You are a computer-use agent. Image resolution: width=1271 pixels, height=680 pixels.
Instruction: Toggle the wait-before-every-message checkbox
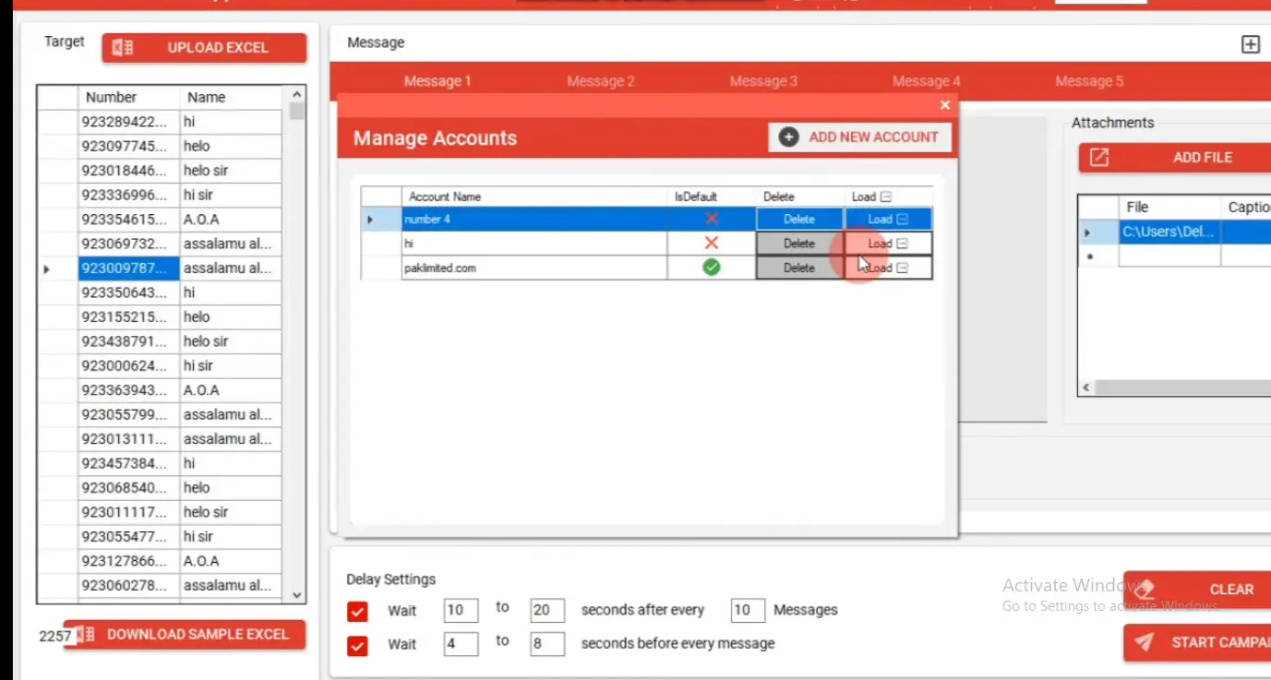pyautogui.click(x=357, y=644)
